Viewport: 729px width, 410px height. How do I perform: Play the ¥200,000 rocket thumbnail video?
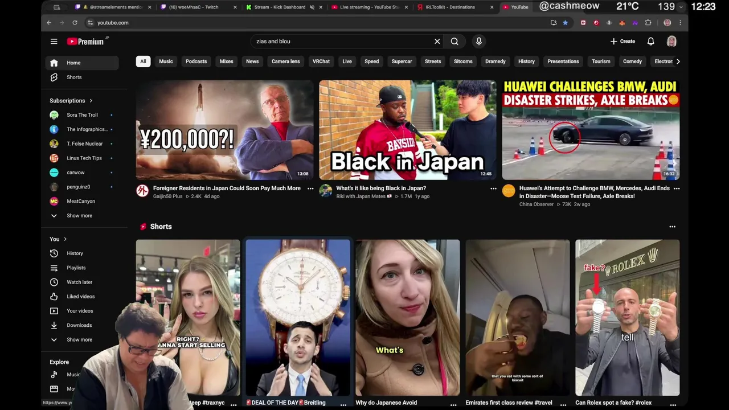tap(224, 130)
